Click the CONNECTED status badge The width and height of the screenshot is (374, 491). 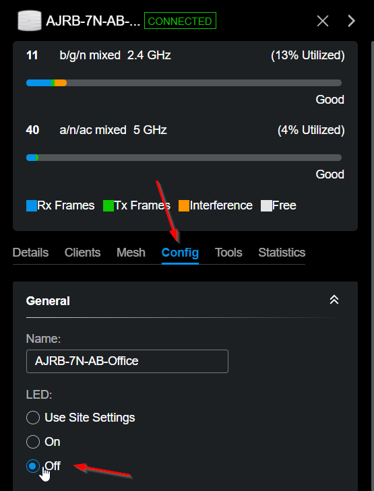click(x=180, y=21)
